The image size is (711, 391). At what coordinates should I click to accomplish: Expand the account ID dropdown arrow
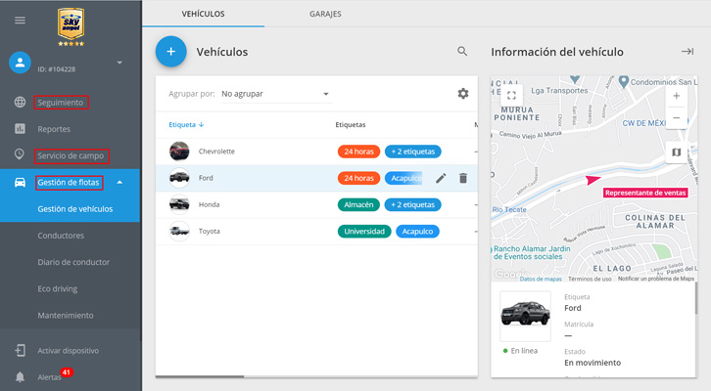point(119,63)
